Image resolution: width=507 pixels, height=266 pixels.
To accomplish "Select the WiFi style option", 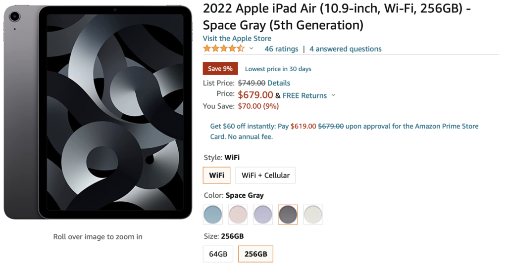I will [217, 175].
